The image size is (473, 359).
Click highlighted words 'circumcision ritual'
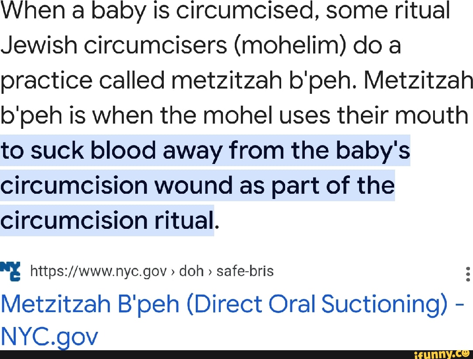106,220
